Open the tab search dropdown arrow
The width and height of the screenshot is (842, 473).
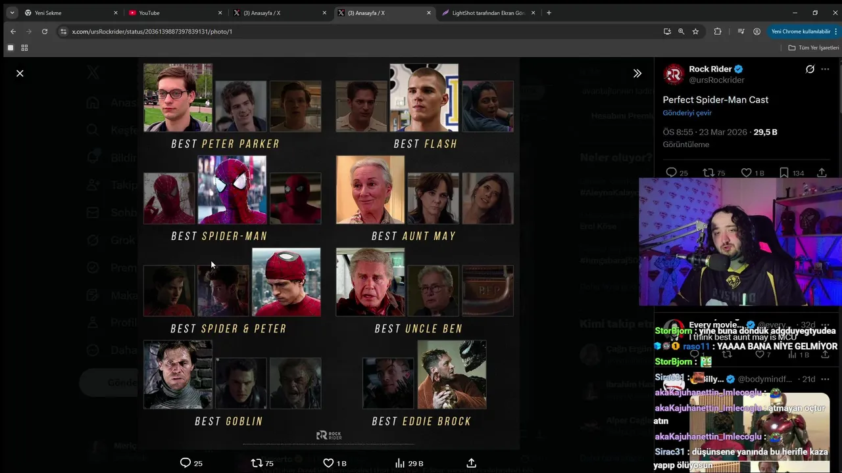click(x=12, y=12)
